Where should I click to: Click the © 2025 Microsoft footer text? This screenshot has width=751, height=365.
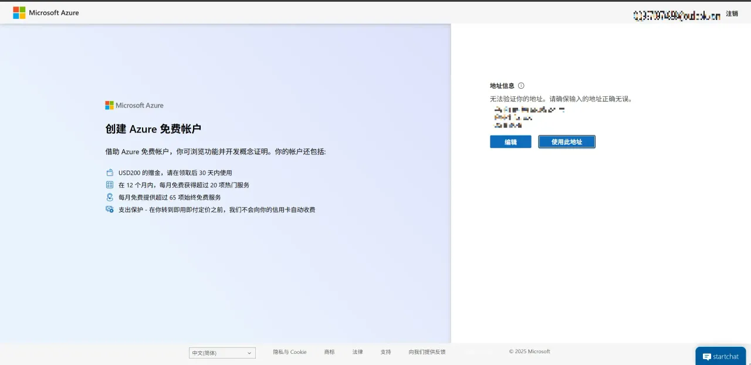coord(530,352)
